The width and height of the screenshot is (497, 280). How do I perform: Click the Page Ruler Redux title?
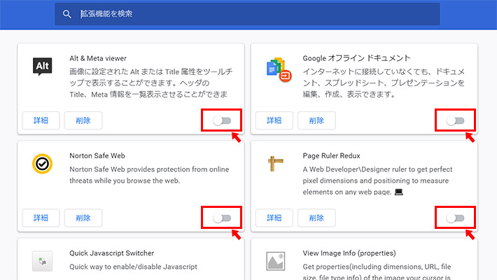tap(332, 155)
